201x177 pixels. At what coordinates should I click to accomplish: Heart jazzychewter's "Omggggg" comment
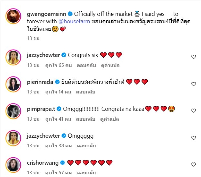[193, 138]
